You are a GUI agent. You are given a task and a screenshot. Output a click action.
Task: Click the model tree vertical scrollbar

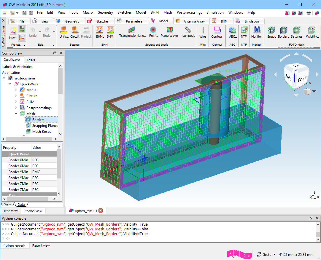point(60,81)
